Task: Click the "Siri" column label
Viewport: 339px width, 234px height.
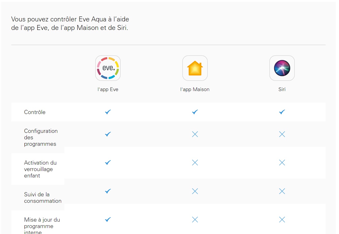Action: [x=282, y=90]
